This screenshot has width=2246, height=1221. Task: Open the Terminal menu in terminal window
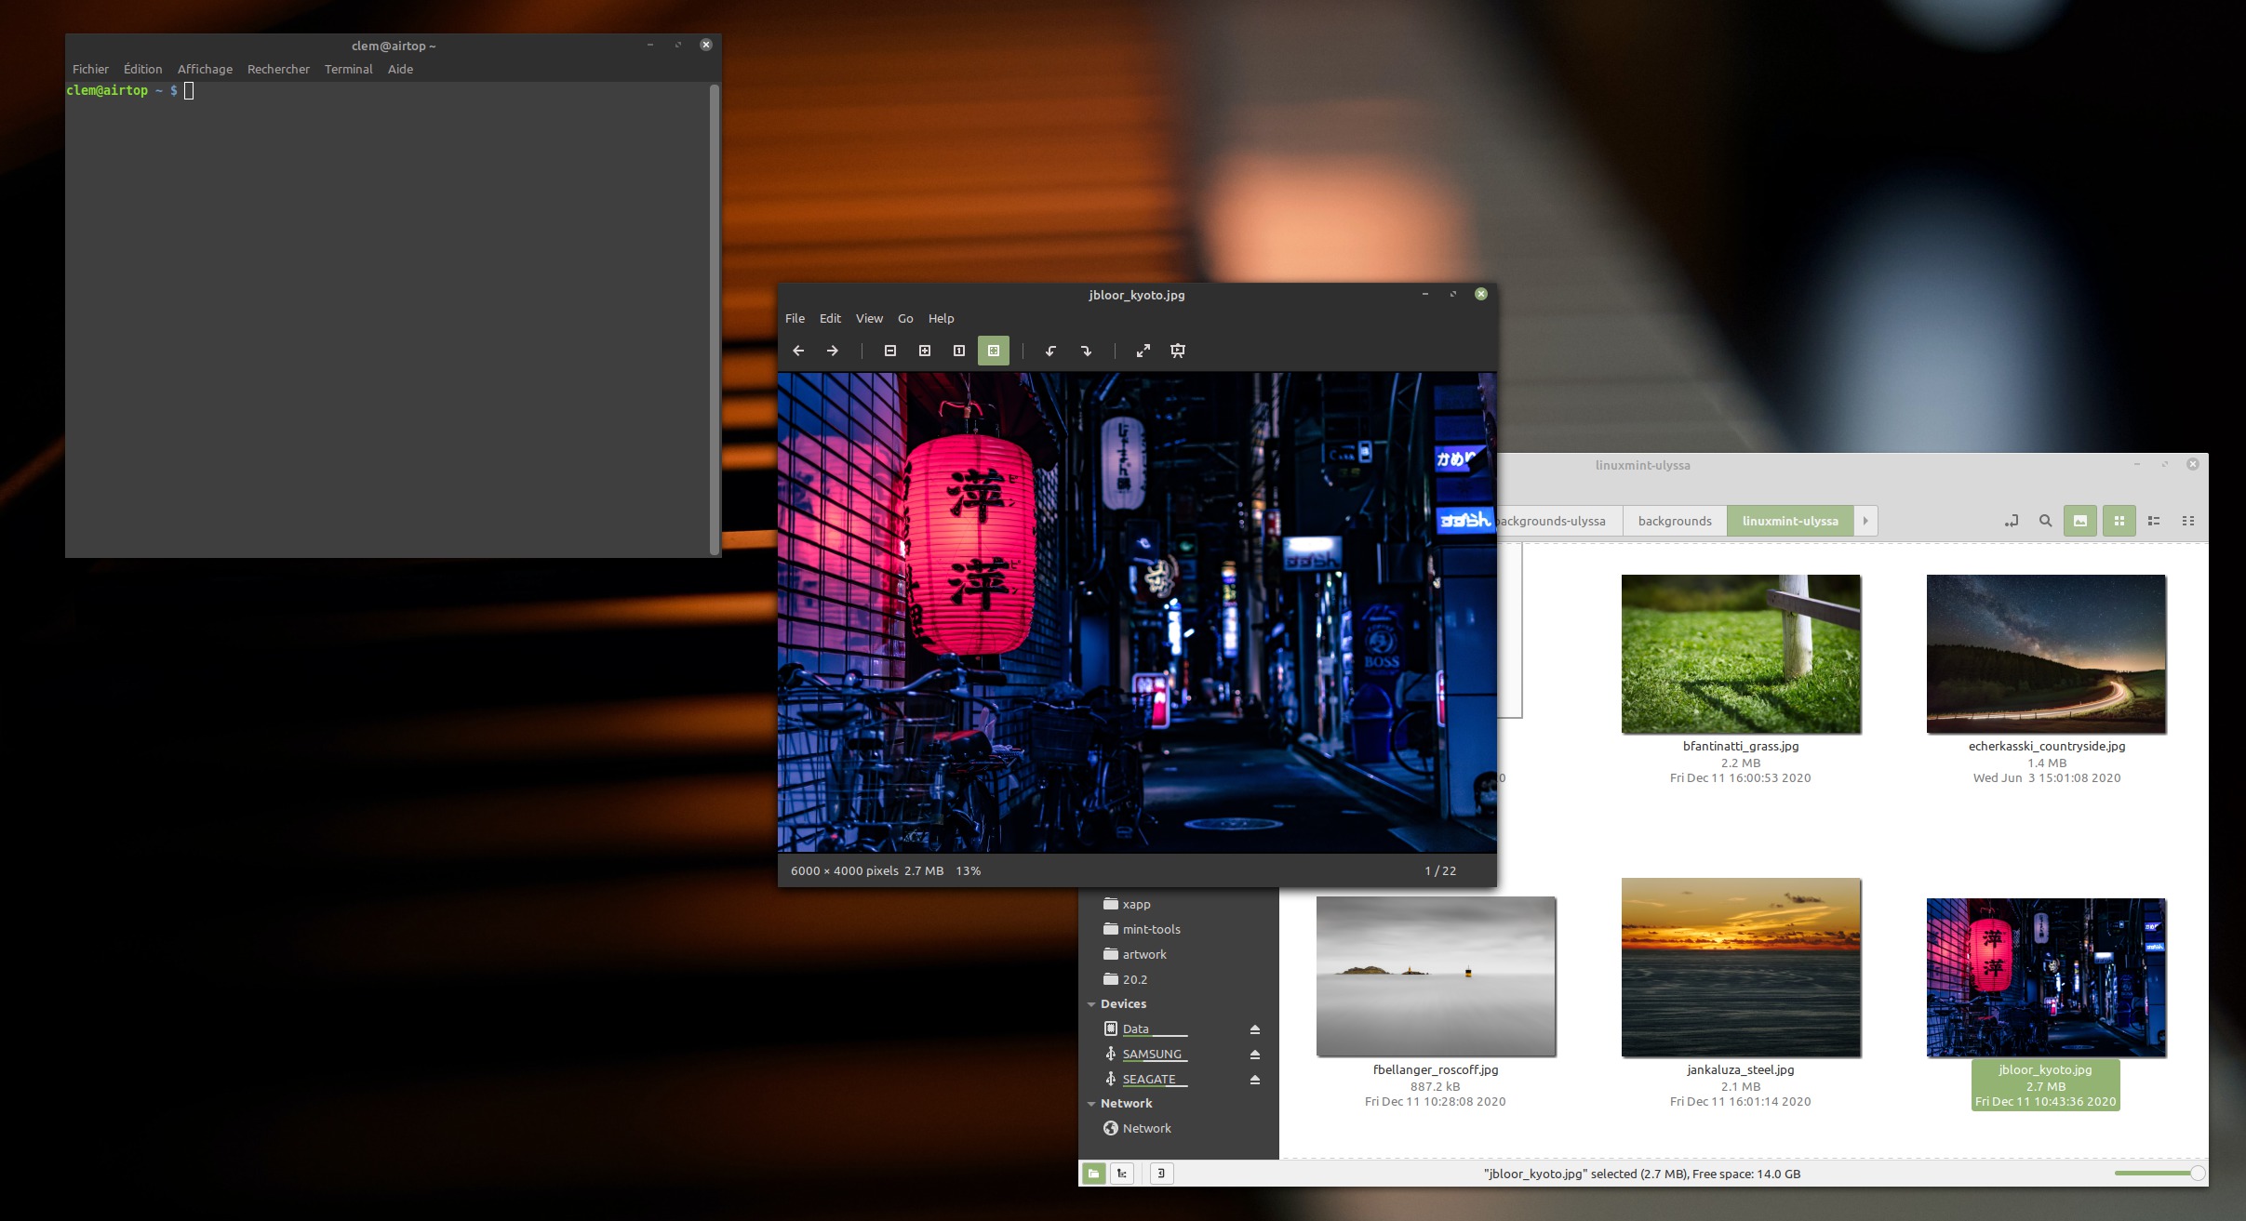[x=348, y=69]
